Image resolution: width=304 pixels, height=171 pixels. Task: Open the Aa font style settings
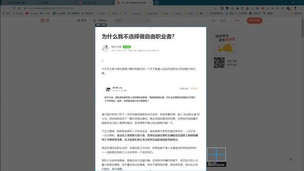point(214,20)
